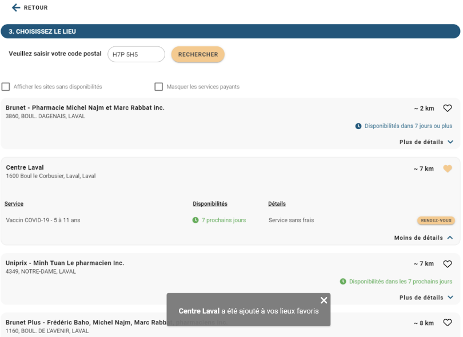Select the Centre Laval location title
This screenshot has height=337, width=463.
tap(25, 167)
